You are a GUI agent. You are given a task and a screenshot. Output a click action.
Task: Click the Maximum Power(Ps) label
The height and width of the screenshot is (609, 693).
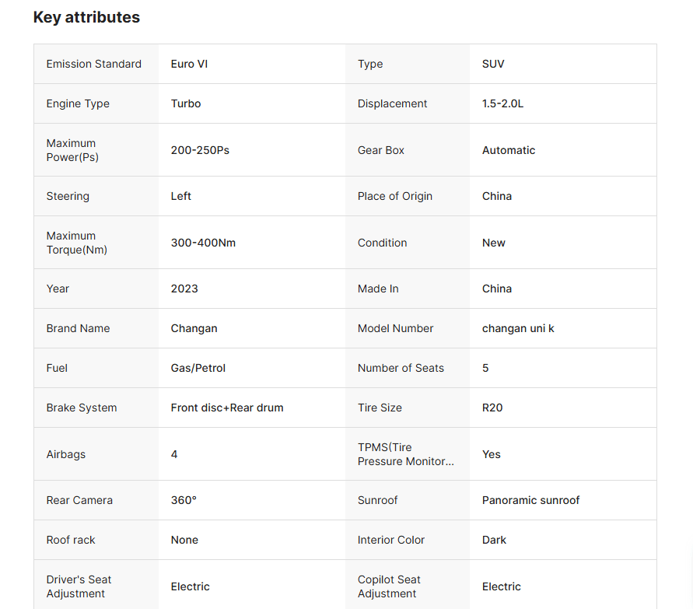72,150
